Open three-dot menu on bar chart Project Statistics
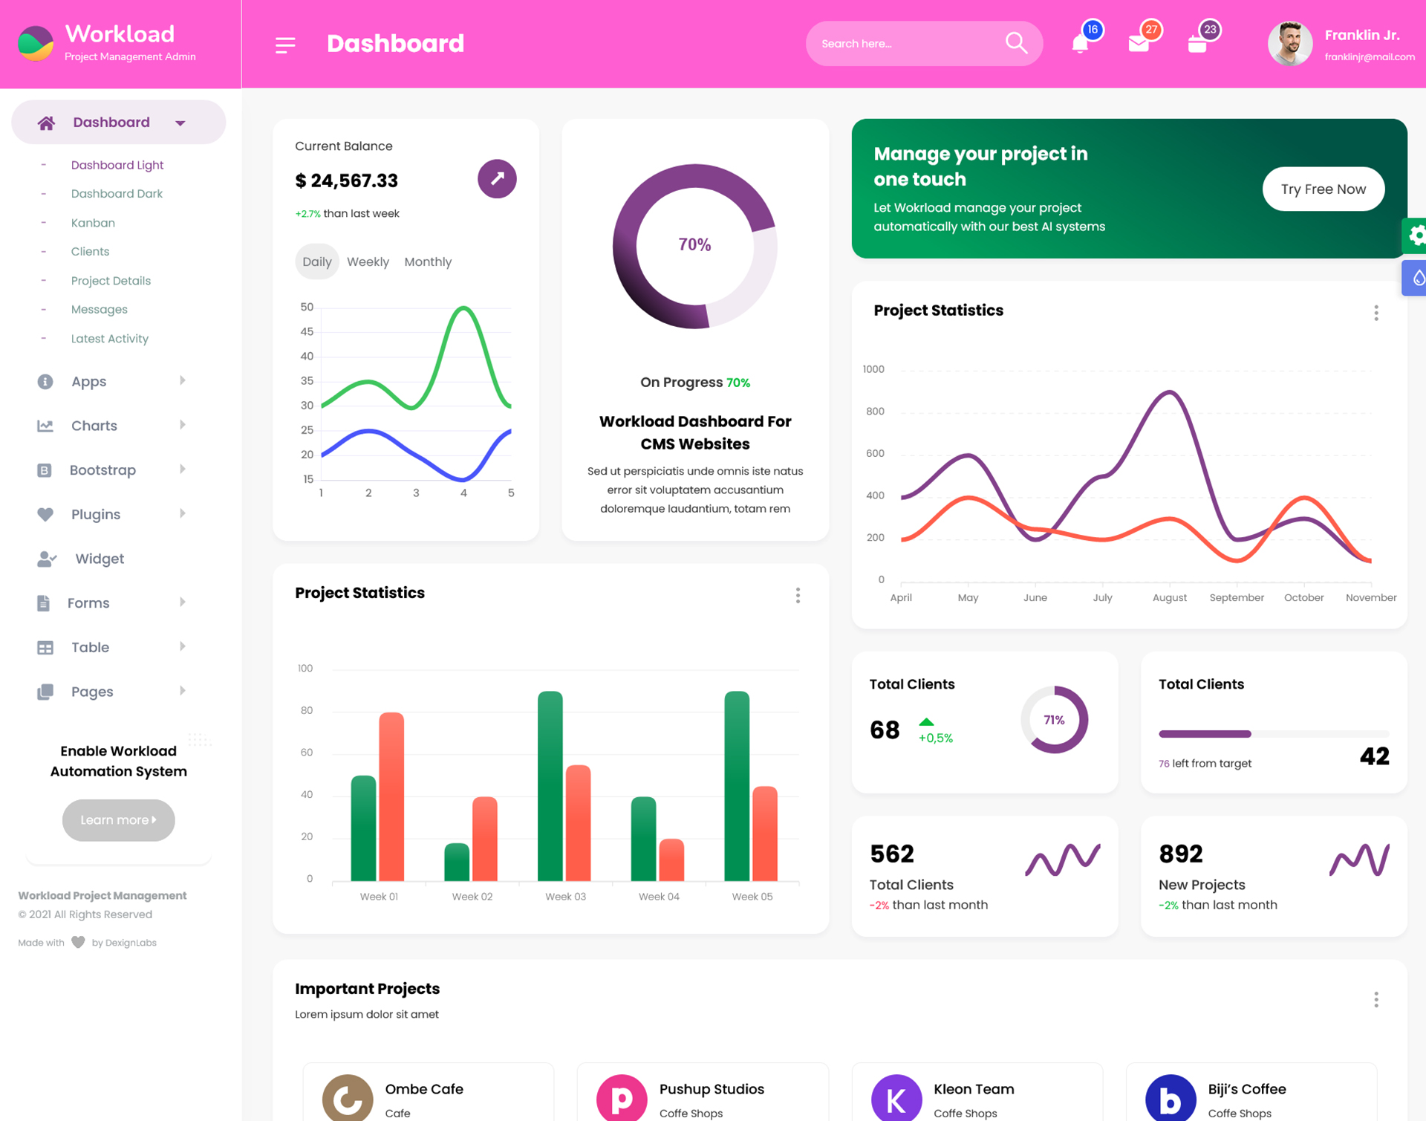 coord(798,595)
